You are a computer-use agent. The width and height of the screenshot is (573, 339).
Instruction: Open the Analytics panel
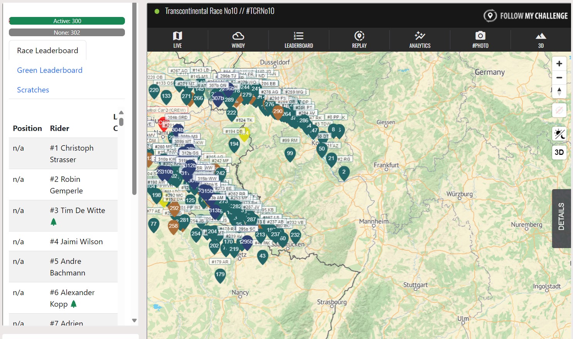420,40
